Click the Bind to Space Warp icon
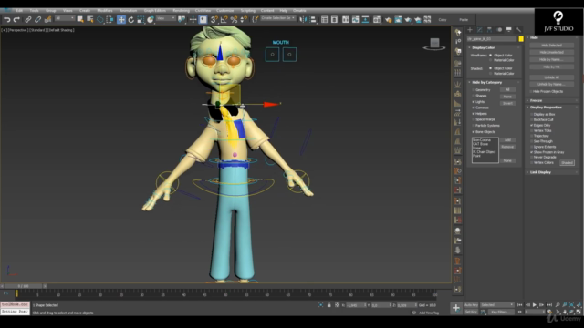The width and height of the screenshot is (584, 328). tap(47, 20)
